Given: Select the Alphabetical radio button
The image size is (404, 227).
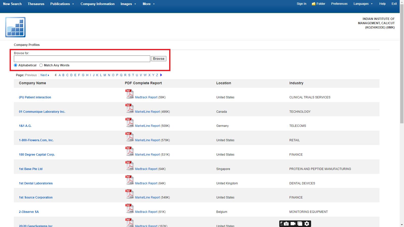Looking at the screenshot, I should pos(16,65).
